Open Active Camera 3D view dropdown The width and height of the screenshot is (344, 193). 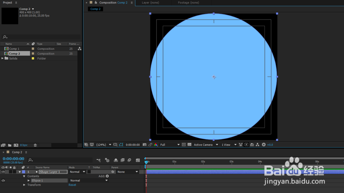pyautogui.click(x=206, y=145)
